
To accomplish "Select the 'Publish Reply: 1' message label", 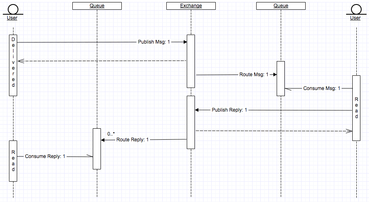I will (229, 110).
